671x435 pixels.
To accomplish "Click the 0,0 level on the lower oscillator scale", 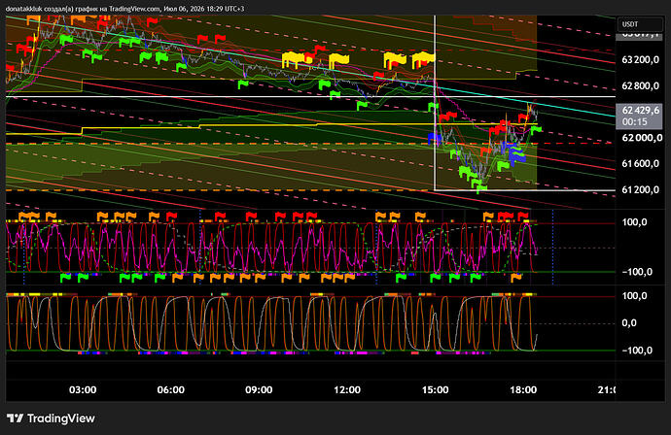I will pos(629,323).
